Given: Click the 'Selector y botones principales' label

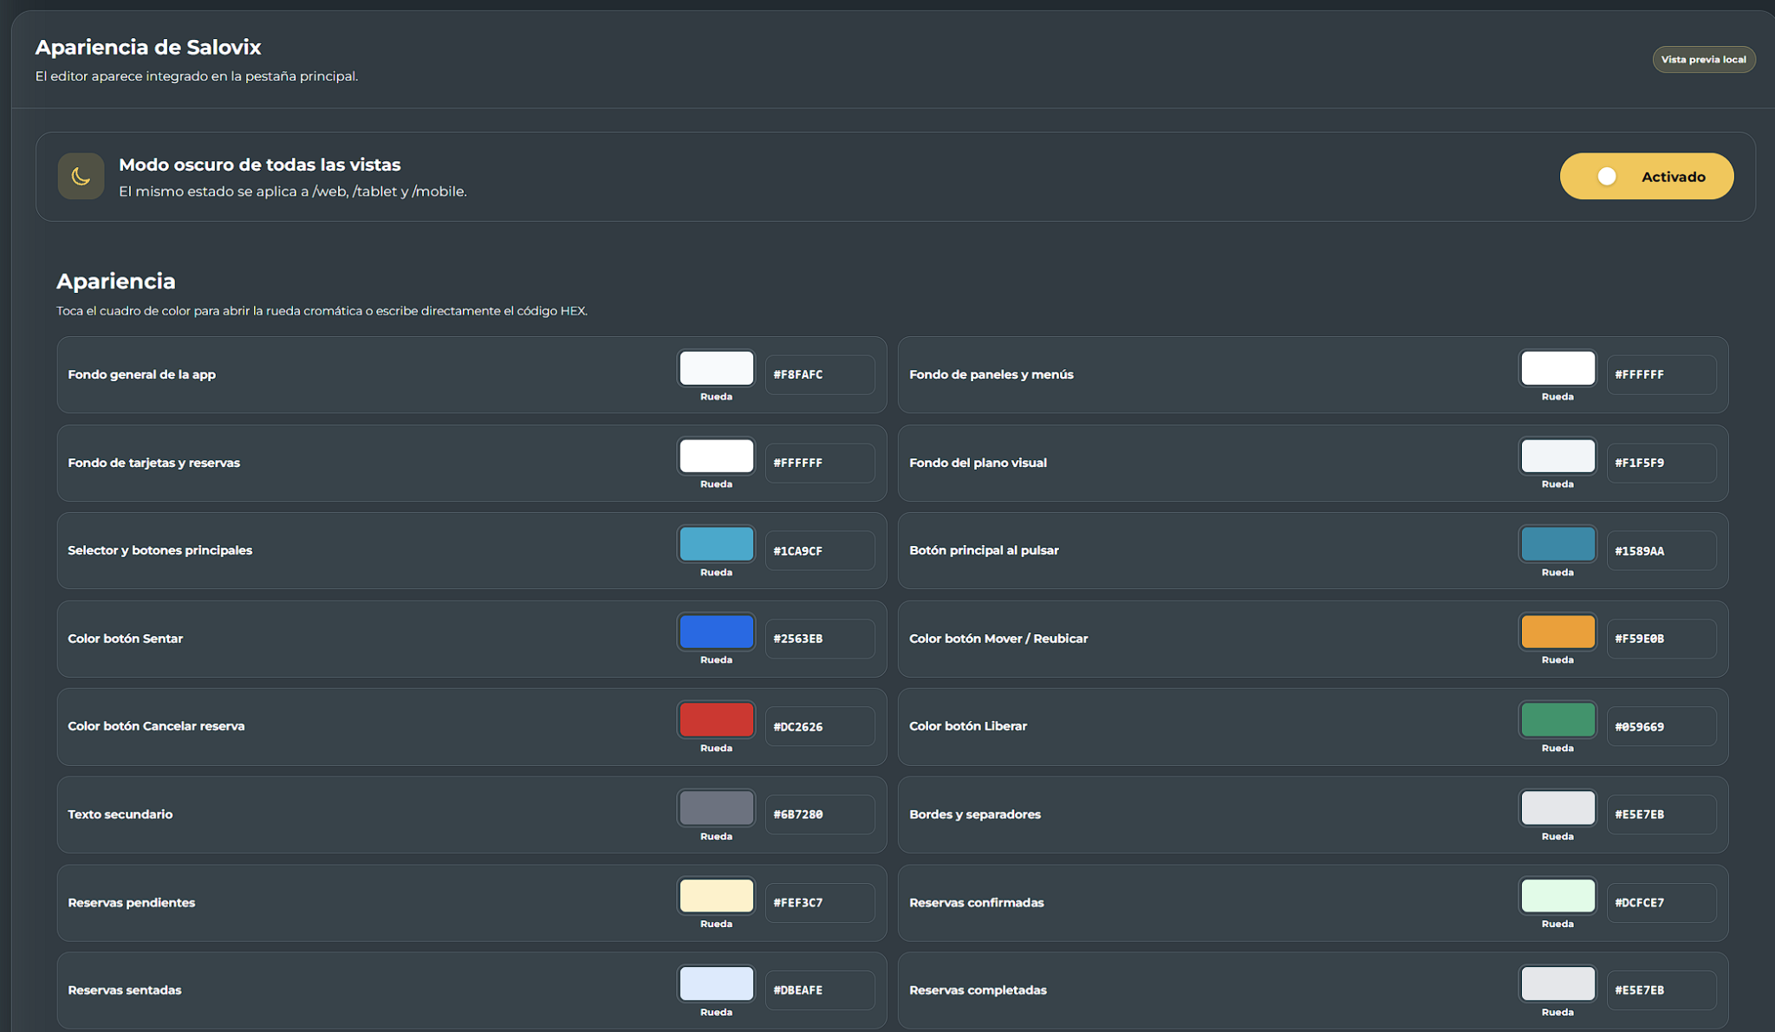Looking at the screenshot, I should pyautogui.click(x=160, y=550).
